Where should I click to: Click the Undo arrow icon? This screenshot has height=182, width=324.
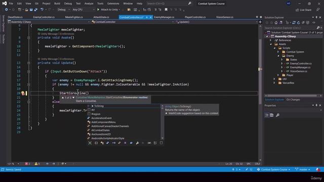coord(42,10)
